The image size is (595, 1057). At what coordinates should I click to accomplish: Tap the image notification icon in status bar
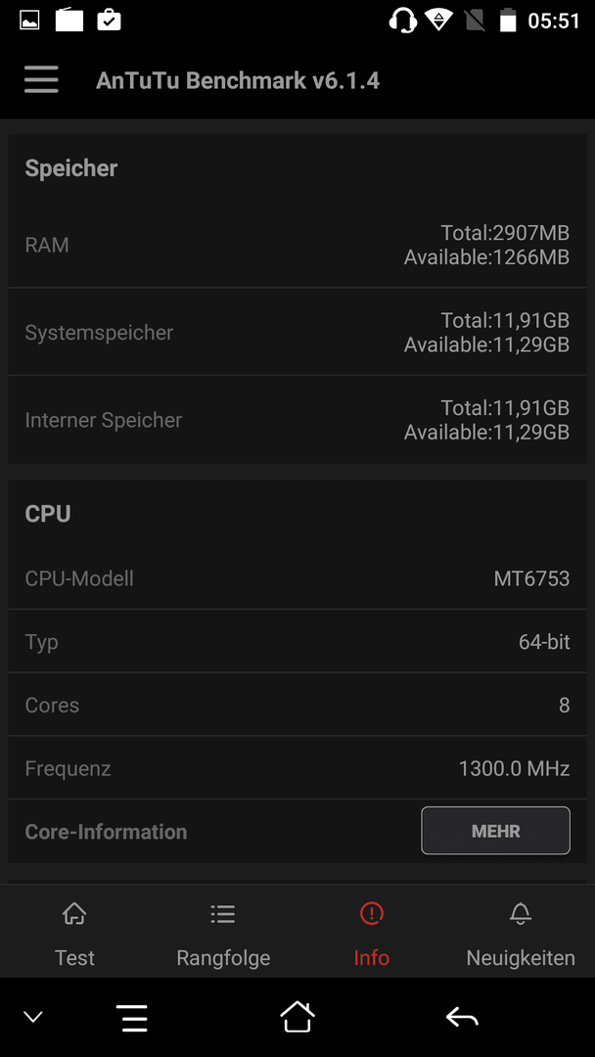click(x=29, y=21)
